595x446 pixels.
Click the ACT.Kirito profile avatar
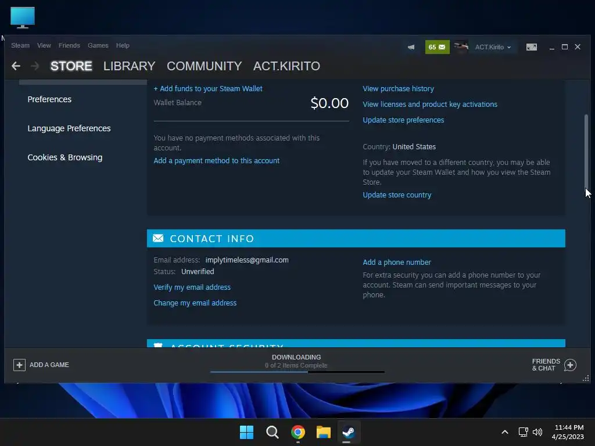[x=461, y=47]
